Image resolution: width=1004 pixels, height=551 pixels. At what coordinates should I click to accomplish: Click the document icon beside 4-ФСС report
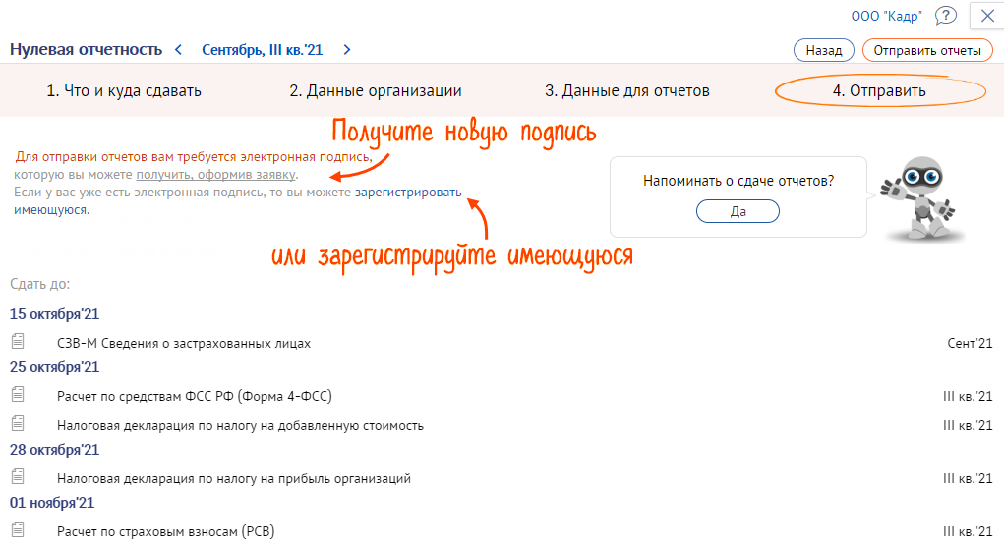point(17,395)
